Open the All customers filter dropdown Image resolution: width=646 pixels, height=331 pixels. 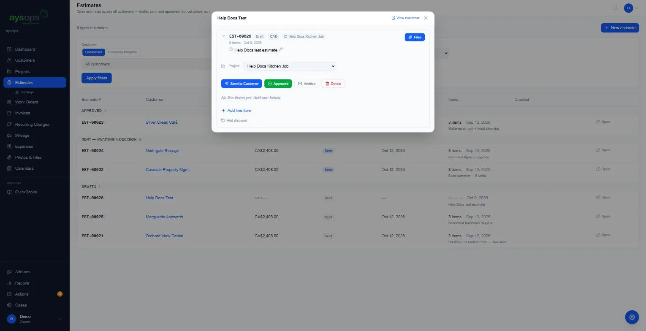pos(147,64)
